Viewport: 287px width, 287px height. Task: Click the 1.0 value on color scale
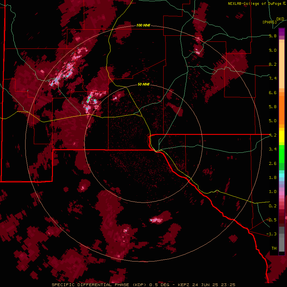[x=273, y=192]
